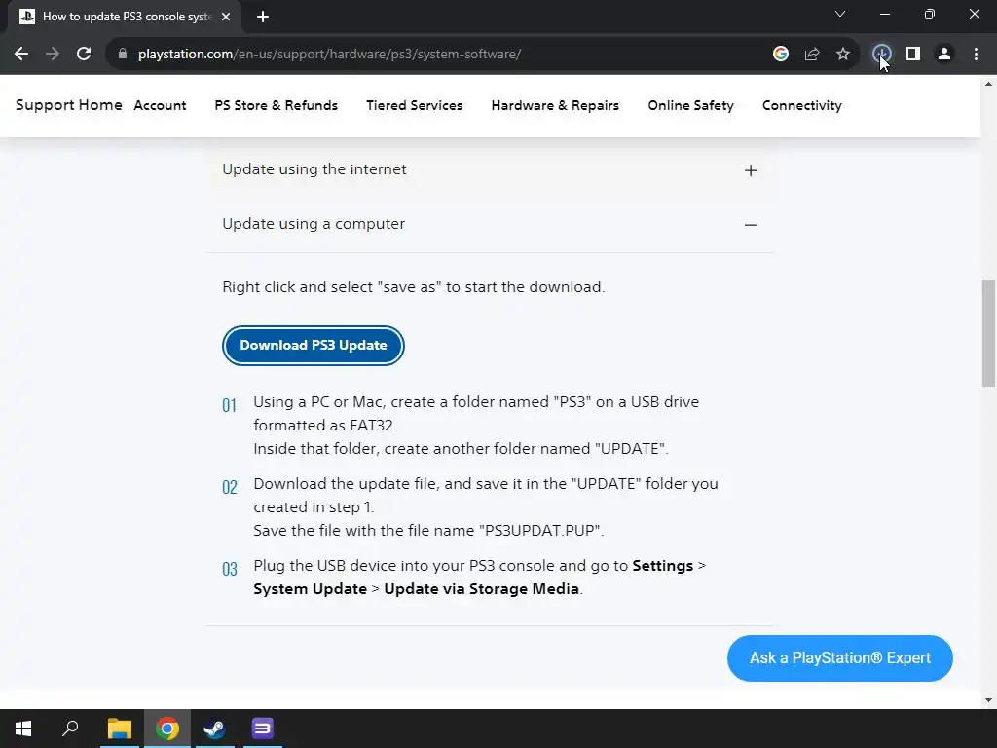997x748 pixels.
Task: Open a new browser tab
Action: [263, 17]
